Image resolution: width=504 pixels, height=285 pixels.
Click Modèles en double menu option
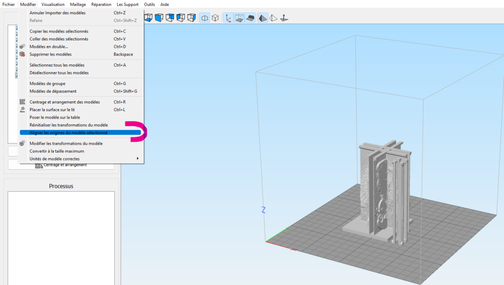(x=49, y=47)
